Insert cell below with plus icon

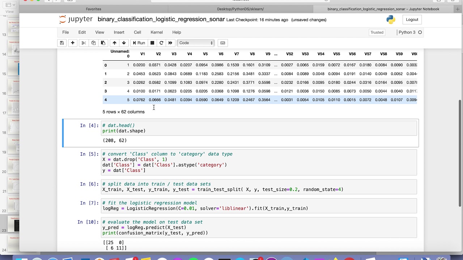(73, 43)
